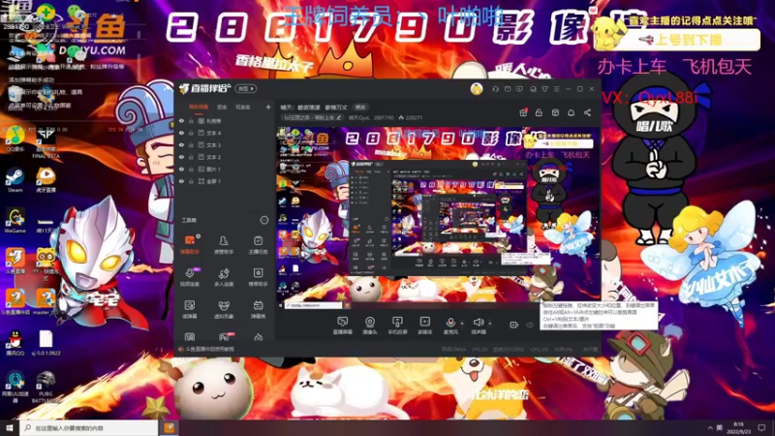
Task: Open the 榜单助手 tool
Action: pyautogui.click(x=258, y=277)
